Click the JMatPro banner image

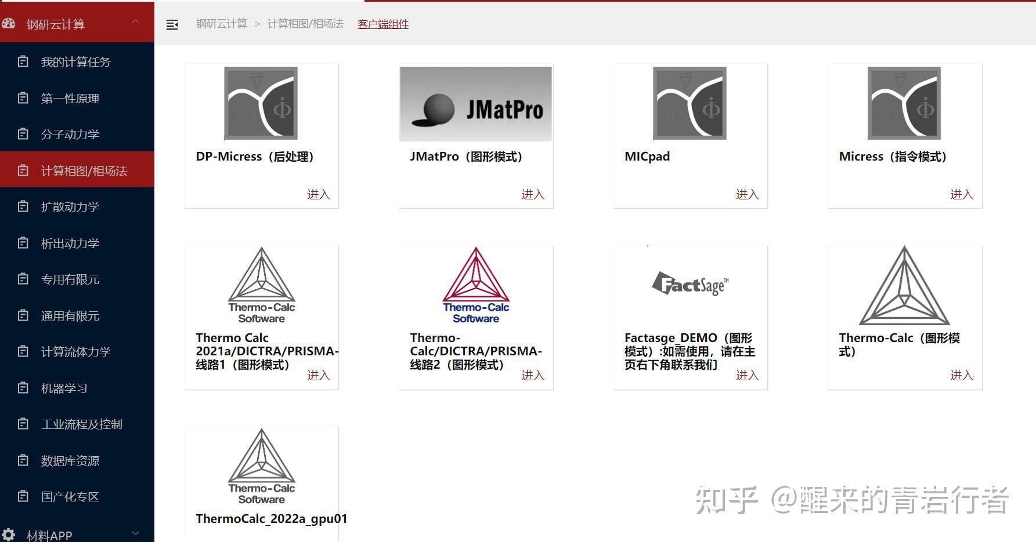[x=476, y=104]
